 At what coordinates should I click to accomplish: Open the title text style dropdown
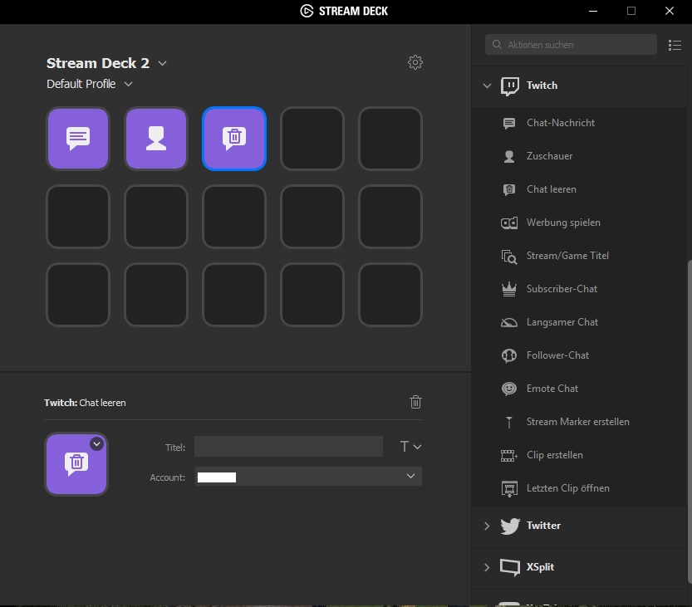click(x=410, y=447)
